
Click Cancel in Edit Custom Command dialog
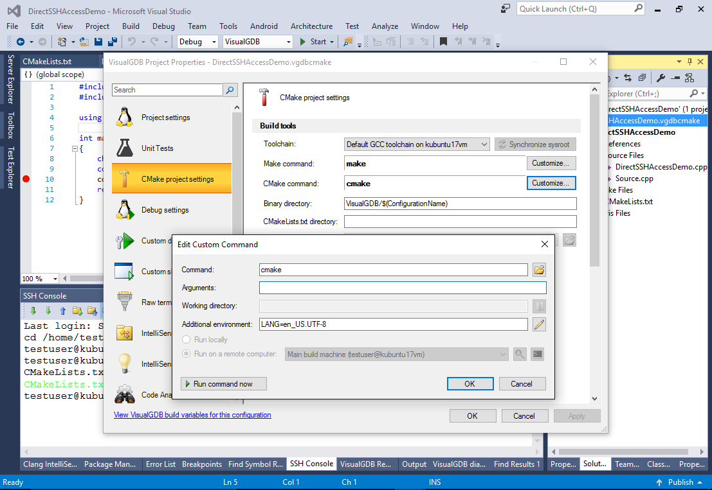522,384
